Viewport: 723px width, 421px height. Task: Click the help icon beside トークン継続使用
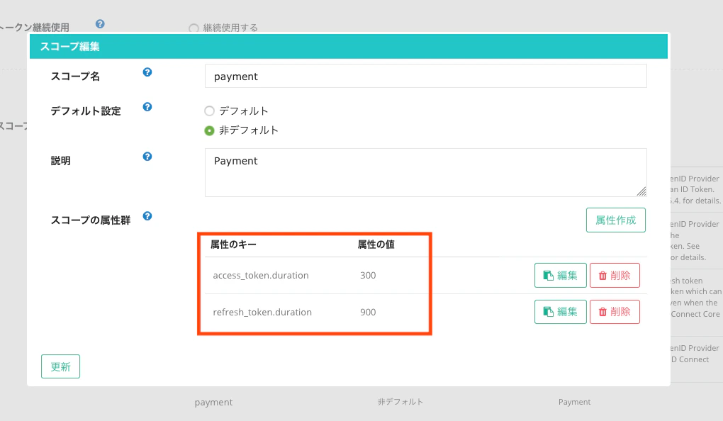click(100, 23)
